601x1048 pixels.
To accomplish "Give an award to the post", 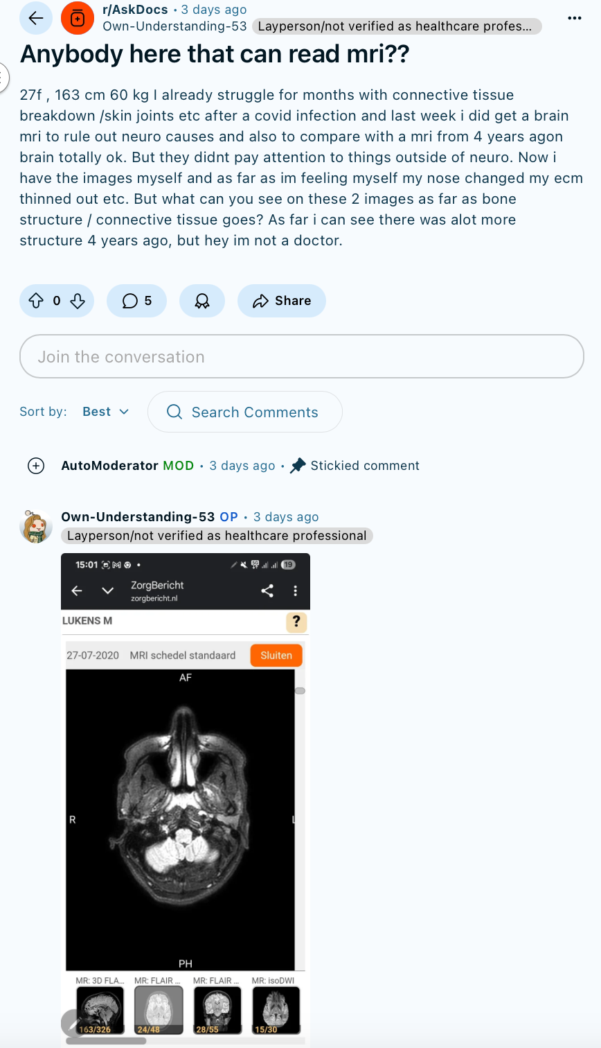I will click(202, 301).
